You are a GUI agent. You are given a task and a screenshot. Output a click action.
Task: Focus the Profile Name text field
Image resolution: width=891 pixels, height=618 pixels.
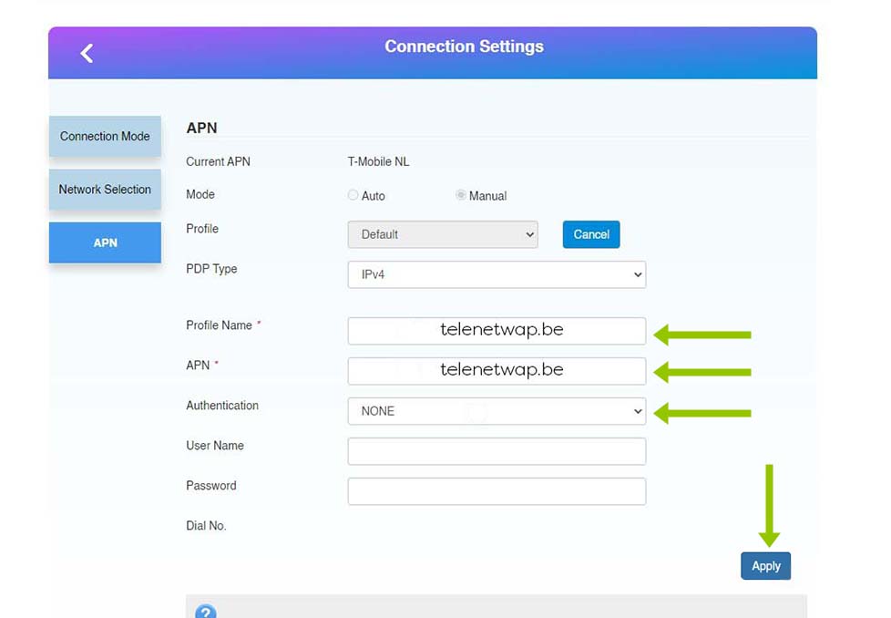pos(497,331)
